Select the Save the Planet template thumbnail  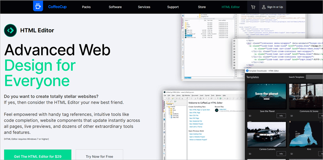[267, 96]
